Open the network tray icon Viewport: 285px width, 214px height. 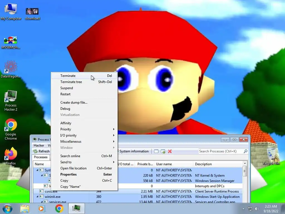click(x=250, y=209)
